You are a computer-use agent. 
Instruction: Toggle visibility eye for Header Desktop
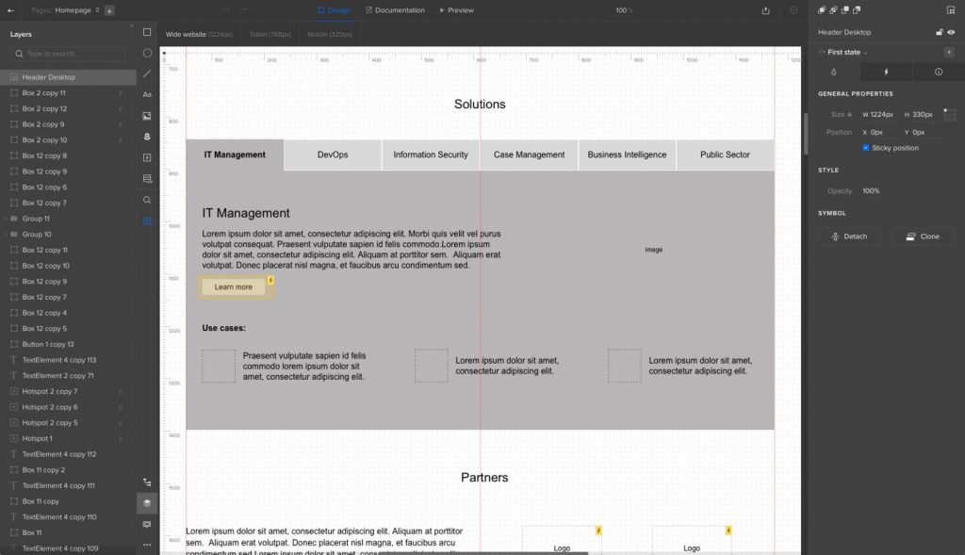point(951,32)
